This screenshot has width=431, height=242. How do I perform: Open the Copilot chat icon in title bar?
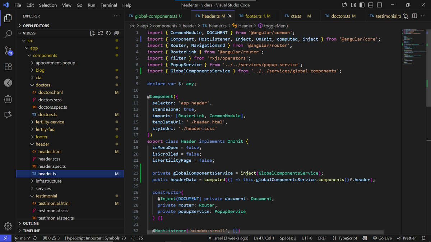pyautogui.click(x=344, y=5)
